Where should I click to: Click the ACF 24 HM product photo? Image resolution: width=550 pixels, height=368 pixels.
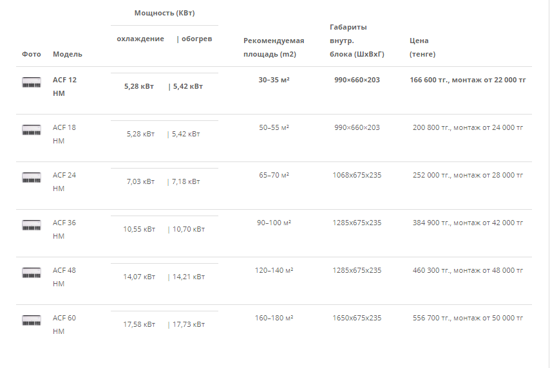click(x=32, y=178)
